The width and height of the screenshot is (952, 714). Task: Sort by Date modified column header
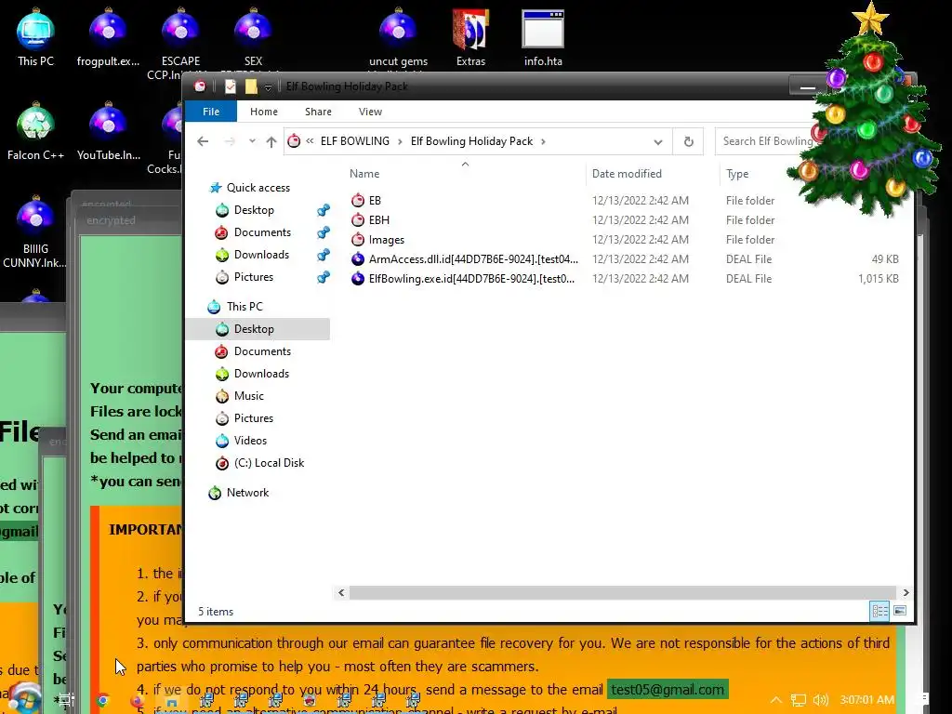627,174
